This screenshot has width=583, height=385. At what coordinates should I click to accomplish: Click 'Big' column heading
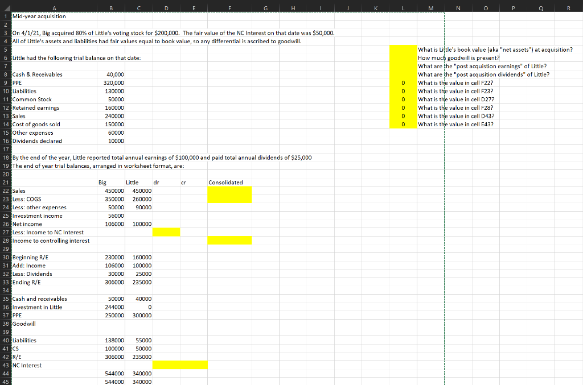tap(102, 183)
